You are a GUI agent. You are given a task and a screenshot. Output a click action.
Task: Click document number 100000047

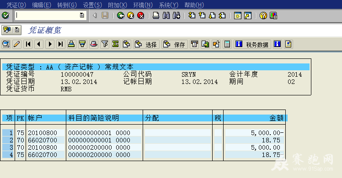(77, 74)
